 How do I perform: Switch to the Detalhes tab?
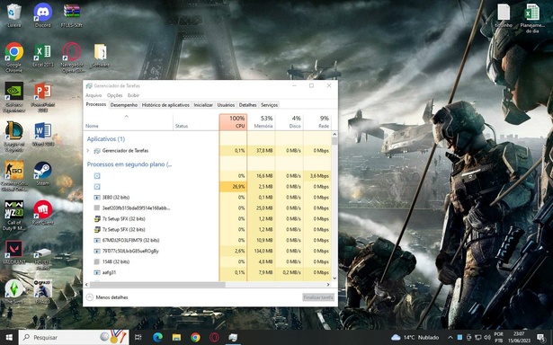pos(247,105)
